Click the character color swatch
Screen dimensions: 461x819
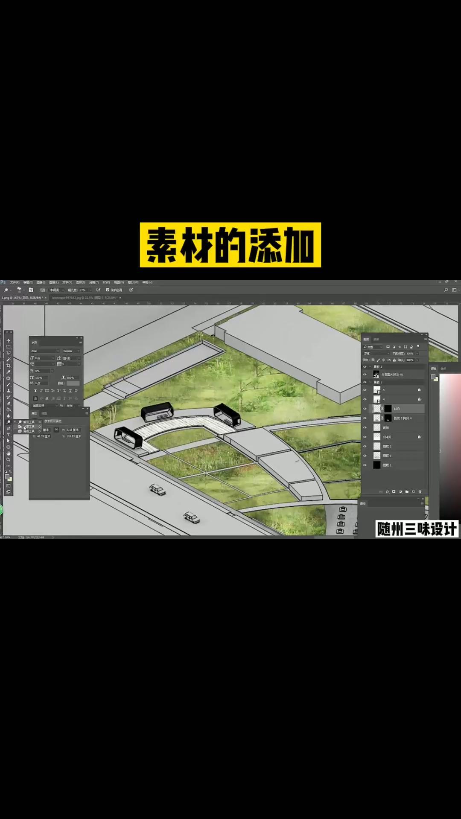pyautogui.click(x=73, y=383)
